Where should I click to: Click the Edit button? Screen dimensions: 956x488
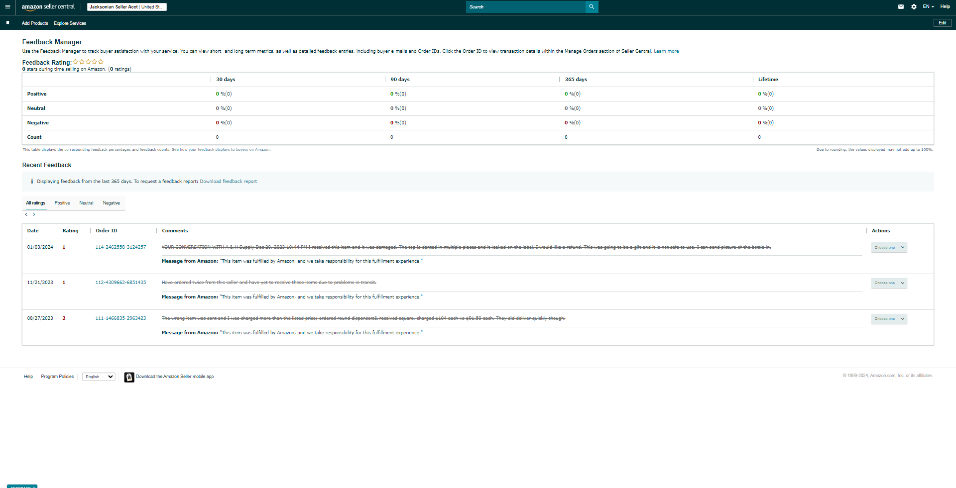tap(942, 23)
